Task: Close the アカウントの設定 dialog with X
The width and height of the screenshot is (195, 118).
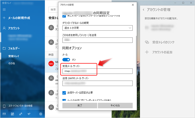Action: pos(132,5)
